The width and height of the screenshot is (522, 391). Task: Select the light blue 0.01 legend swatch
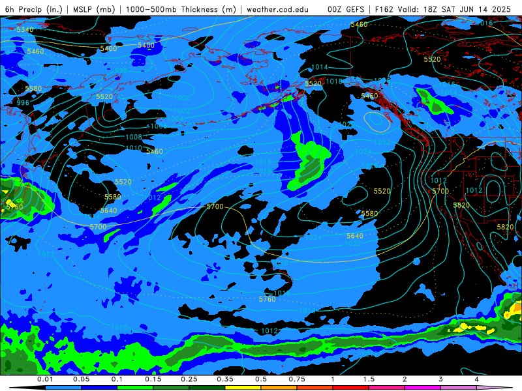[63, 388]
